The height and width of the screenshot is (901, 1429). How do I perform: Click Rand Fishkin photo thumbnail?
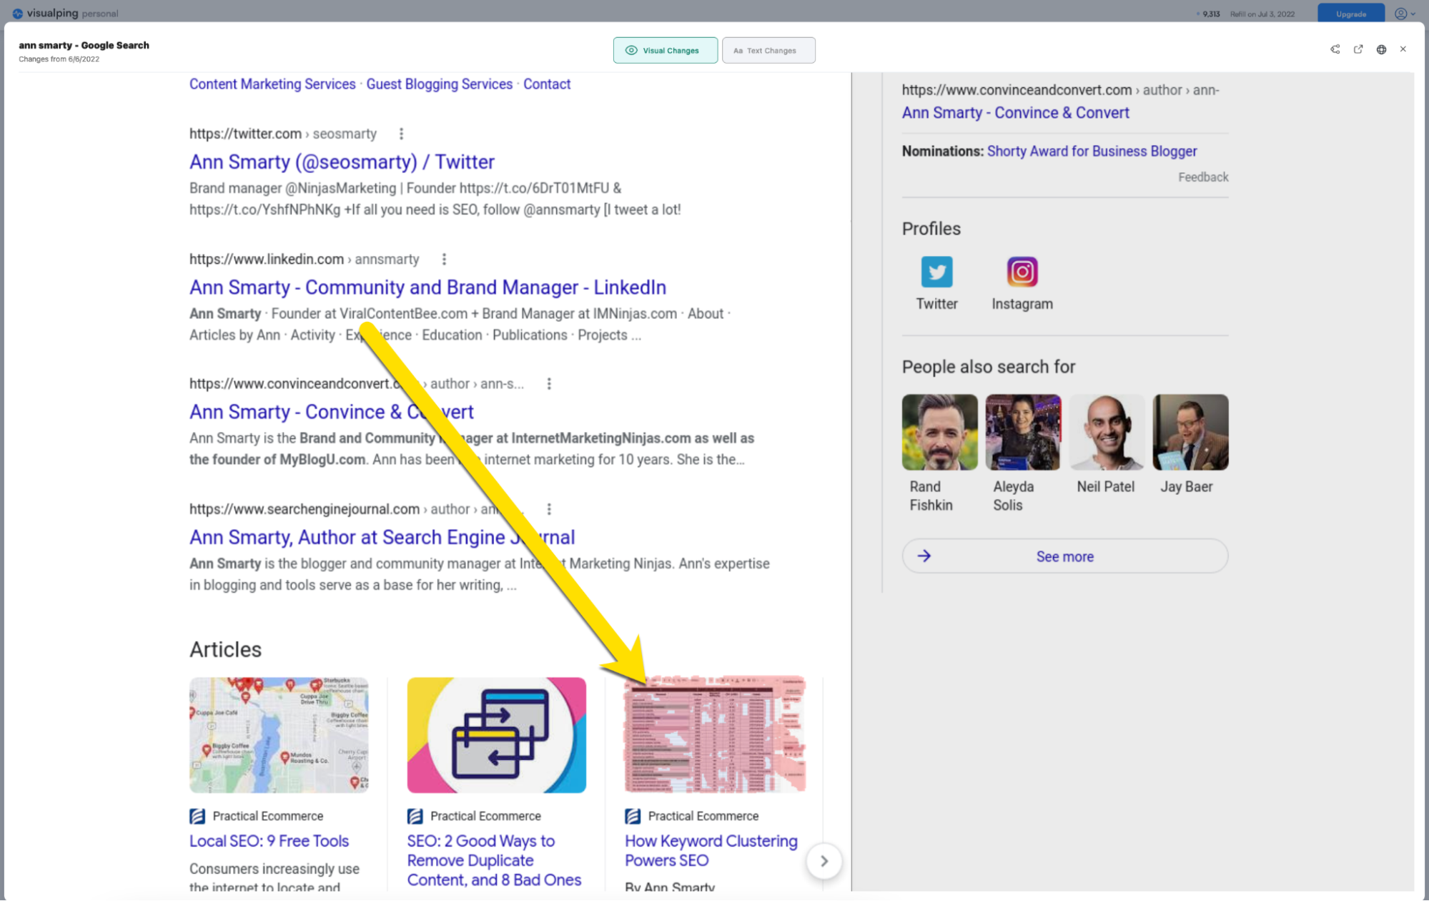click(939, 432)
